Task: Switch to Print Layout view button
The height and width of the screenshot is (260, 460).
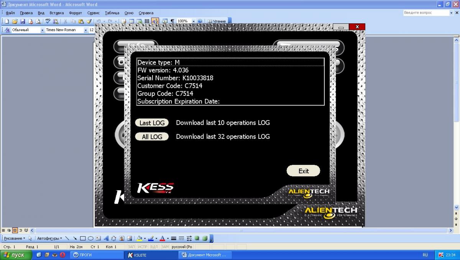Action: pos(15,230)
